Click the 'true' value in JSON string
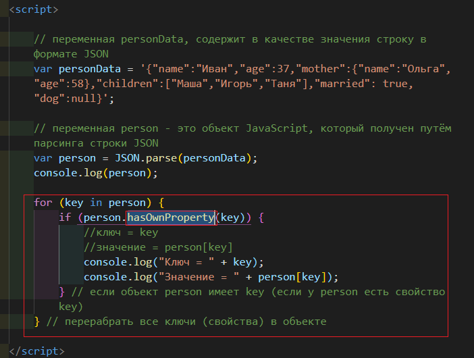The width and height of the screenshot is (474, 358). (x=395, y=84)
